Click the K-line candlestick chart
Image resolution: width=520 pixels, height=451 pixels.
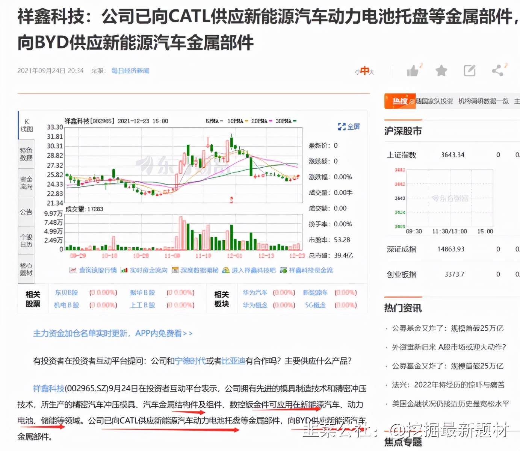point(184,165)
